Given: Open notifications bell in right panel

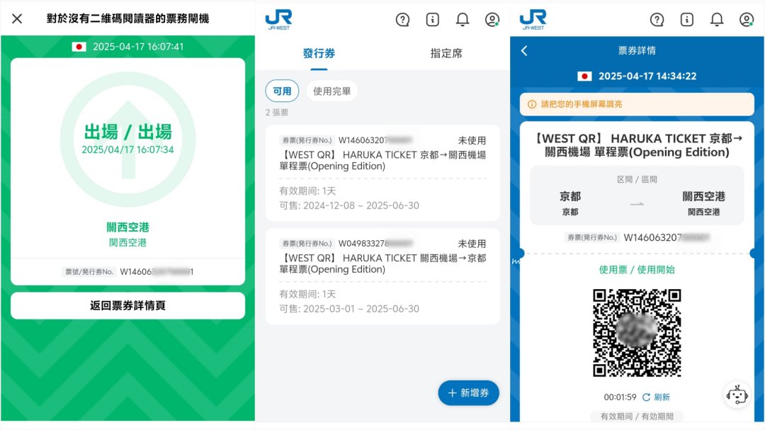Looking at the screenshot, I should pos(717,20).
